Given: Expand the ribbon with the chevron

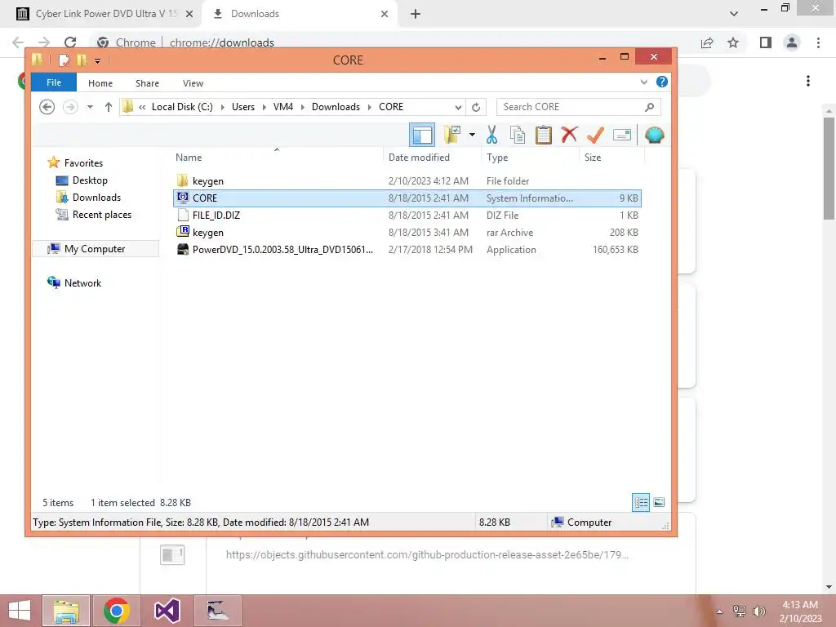Looking at the screenshot, I should [644, 82].
